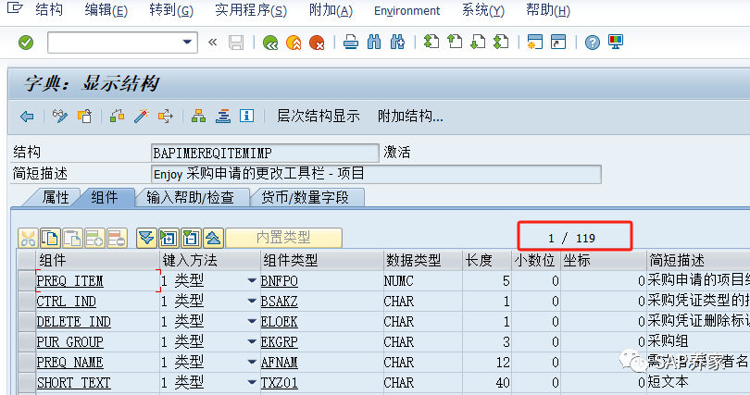The width and height of the screenshot is (750, 395).
Task: Open typing method dropdown for CTRL_IND
Action: [252, 302]
